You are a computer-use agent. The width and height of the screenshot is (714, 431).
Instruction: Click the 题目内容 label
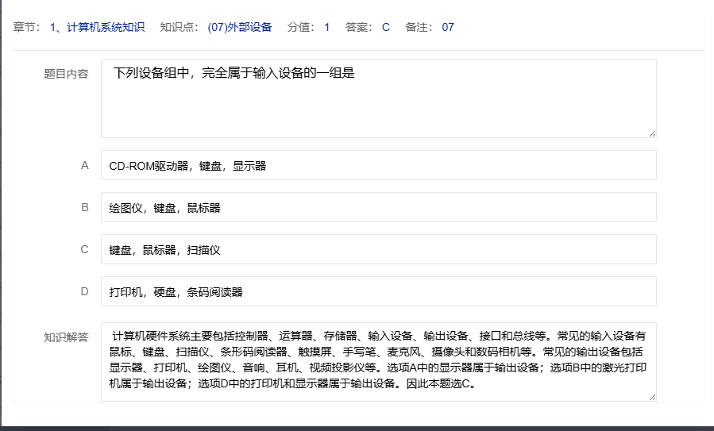point(66,74)
